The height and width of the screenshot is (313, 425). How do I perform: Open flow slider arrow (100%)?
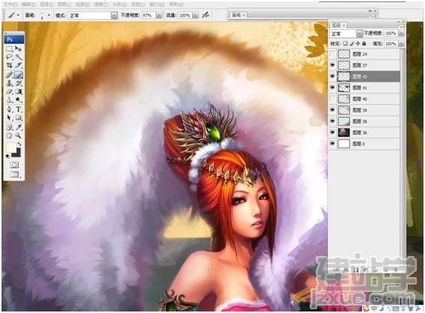point(195,16)
